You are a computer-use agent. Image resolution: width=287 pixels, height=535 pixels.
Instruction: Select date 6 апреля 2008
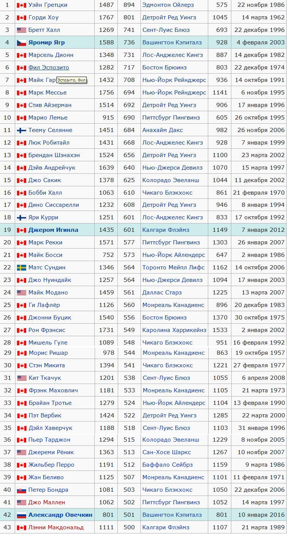click(264, 378)
